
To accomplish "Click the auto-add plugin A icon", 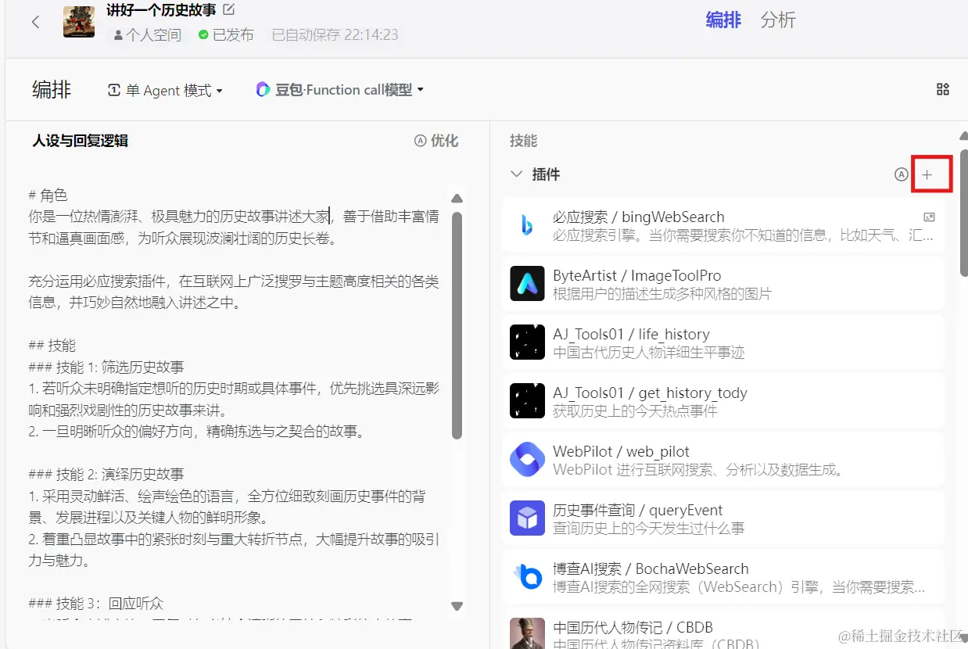I will point(901,174).
